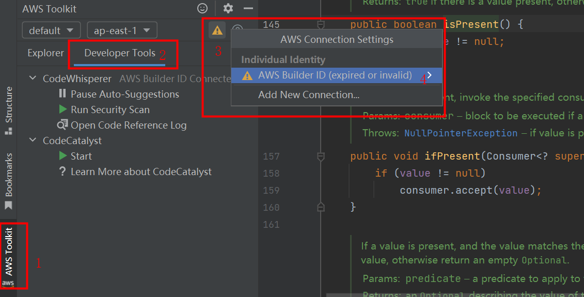Switch to the Developer Tools tab

(x=120, y=53)
